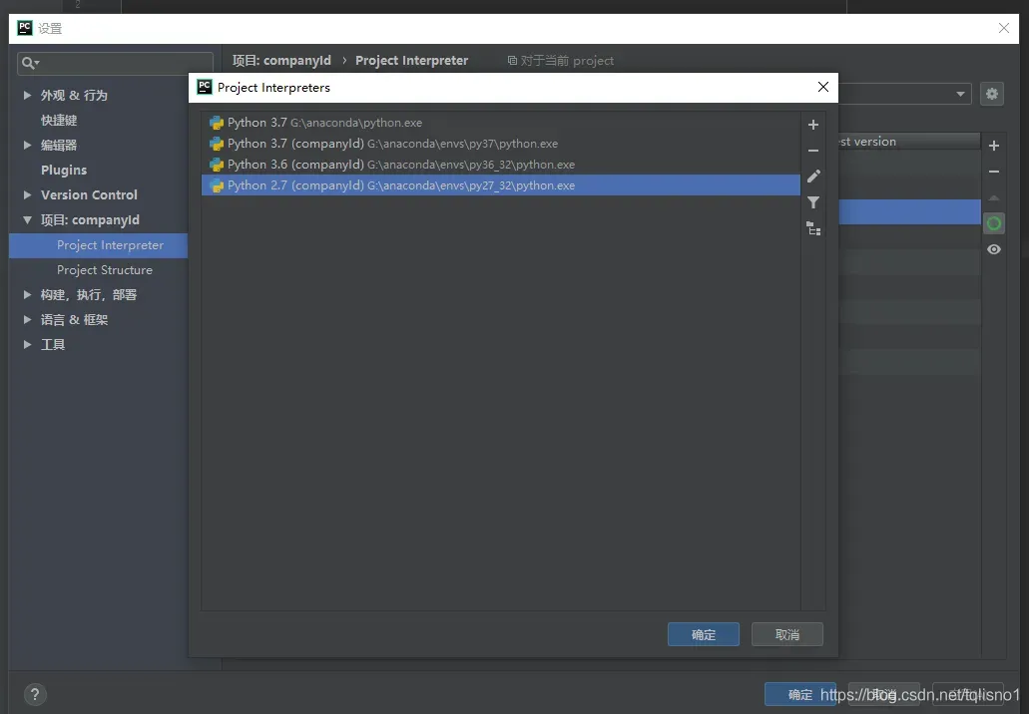Select Python 2.7 (companyId) py27_32 interpreter
Image resolution: width=1029 pixels, height=714 pixels.
501,185
